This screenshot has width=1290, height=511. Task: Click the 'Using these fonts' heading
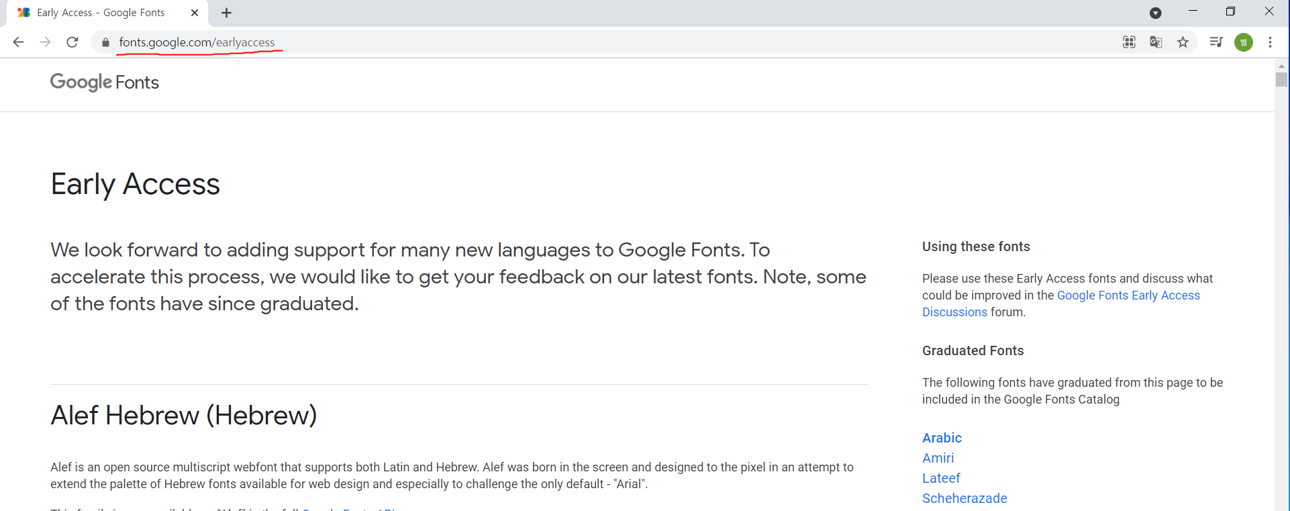[976, 246]
